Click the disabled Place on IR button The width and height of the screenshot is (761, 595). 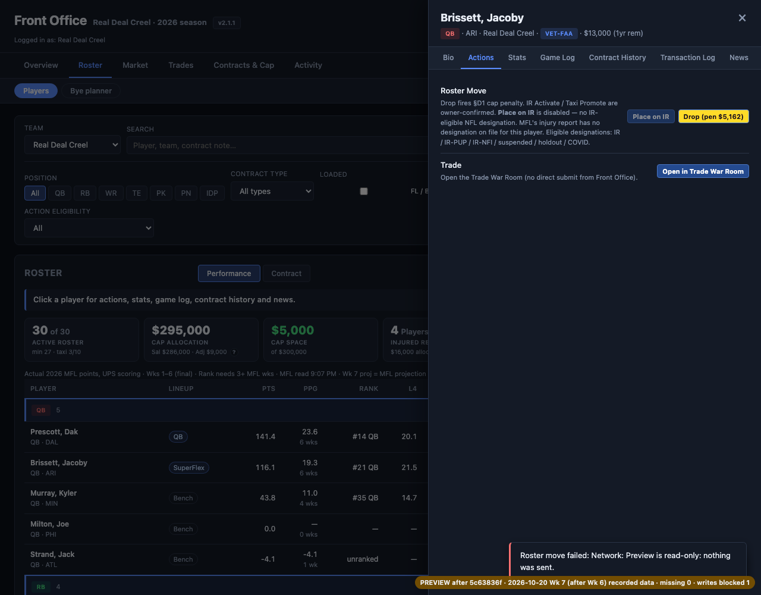[650, 117]
